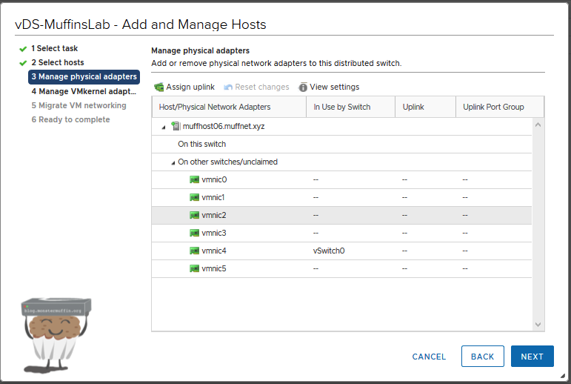Select the vmnic2 adapter row

(341, 215)
